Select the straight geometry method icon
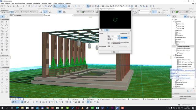The width and height of the screenshot is (196, 110). (41, 12)
